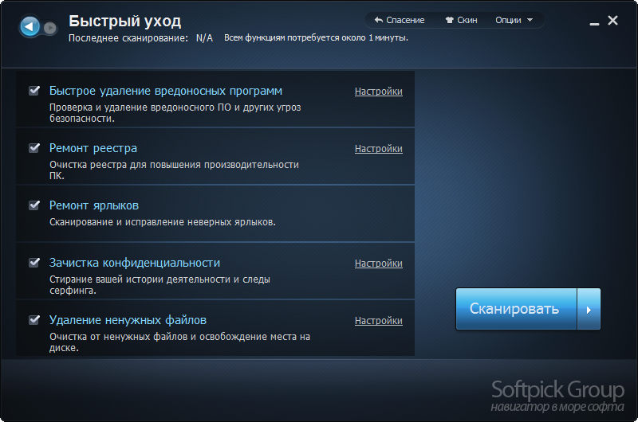
Task: Open the Скин skin selector
Action: [x=461, y=20]
